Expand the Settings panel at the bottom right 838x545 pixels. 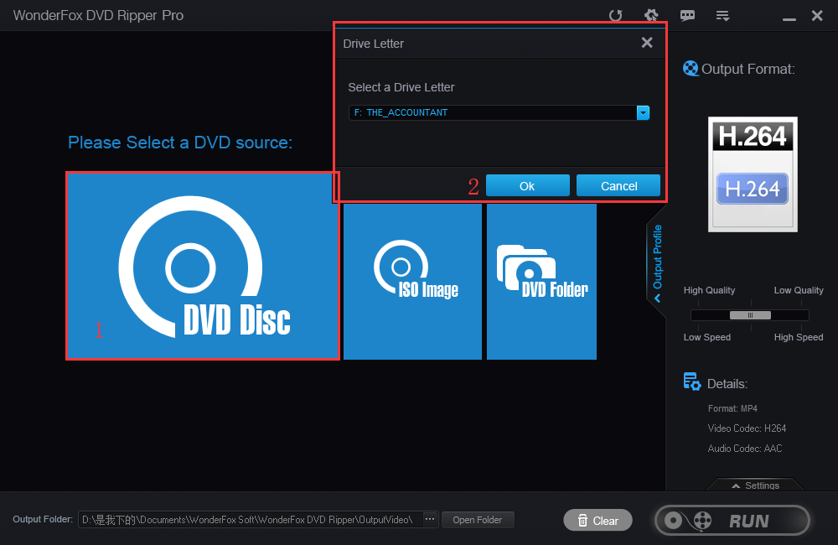(x=755, y=485)
